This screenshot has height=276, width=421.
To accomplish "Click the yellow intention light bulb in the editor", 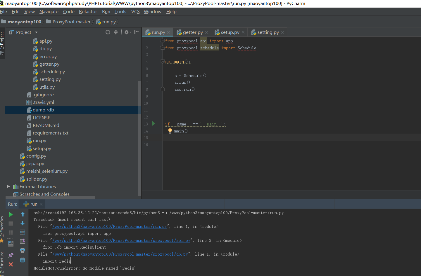I will 170,131.
